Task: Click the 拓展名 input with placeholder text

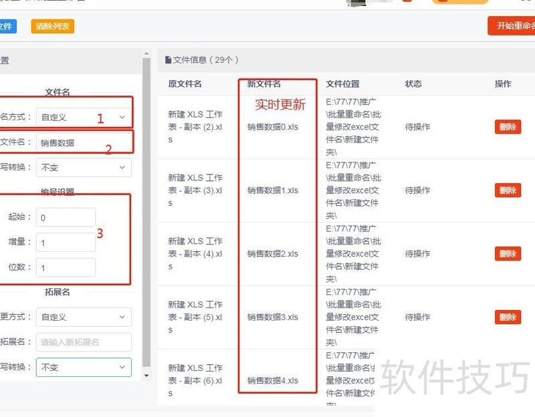Action: tap(84, 342)
